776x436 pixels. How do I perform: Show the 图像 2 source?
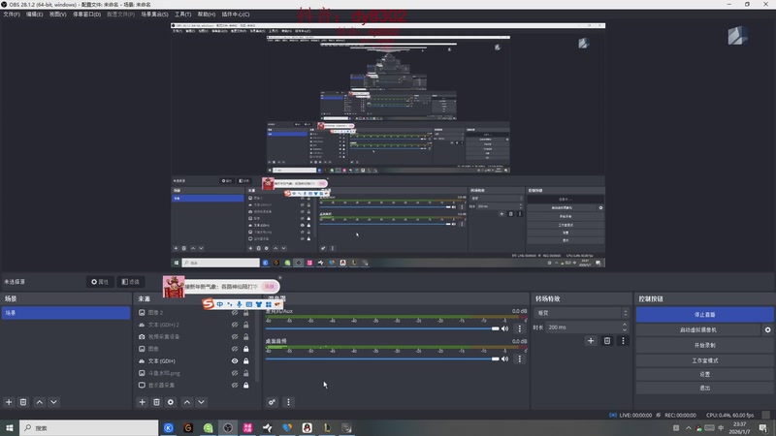[235, 312]
